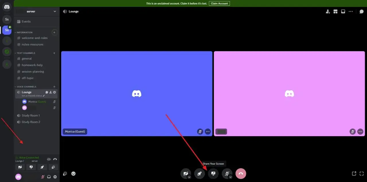
Task: Start an Activity with bottom rocket button
Action: point(200,173)
